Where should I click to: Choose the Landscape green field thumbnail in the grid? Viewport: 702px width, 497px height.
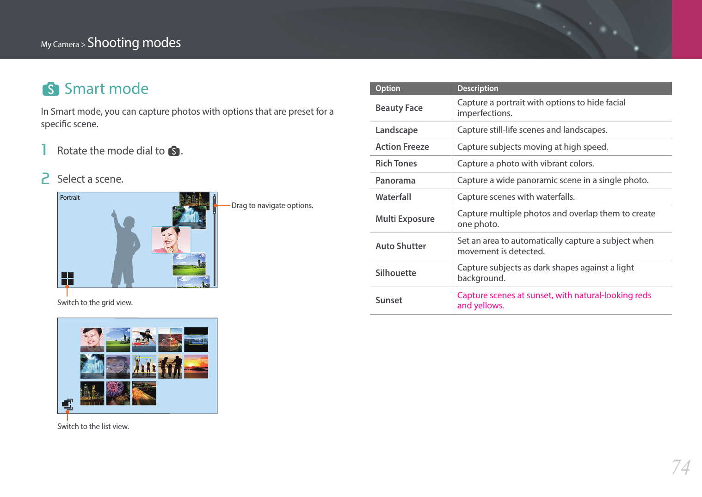[118, 340]
